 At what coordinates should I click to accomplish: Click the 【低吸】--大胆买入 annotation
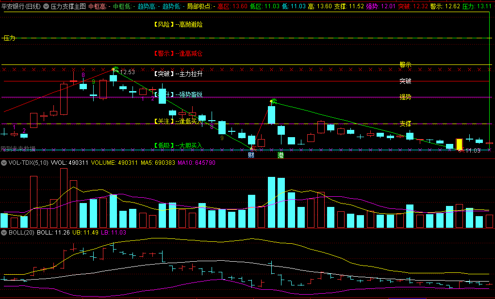[x=178, y=145]
